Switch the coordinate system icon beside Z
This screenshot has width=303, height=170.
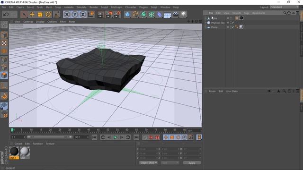(x=91, y=15)
